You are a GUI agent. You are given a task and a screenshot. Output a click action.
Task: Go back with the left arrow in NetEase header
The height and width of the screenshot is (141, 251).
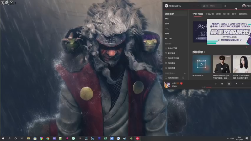coord(194,6)
